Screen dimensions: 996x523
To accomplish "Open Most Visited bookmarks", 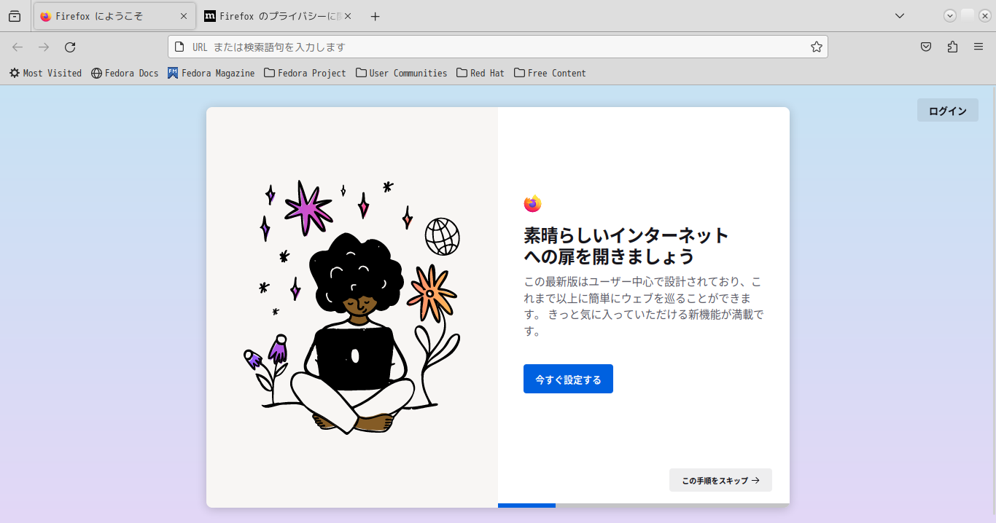I will 45,73.
